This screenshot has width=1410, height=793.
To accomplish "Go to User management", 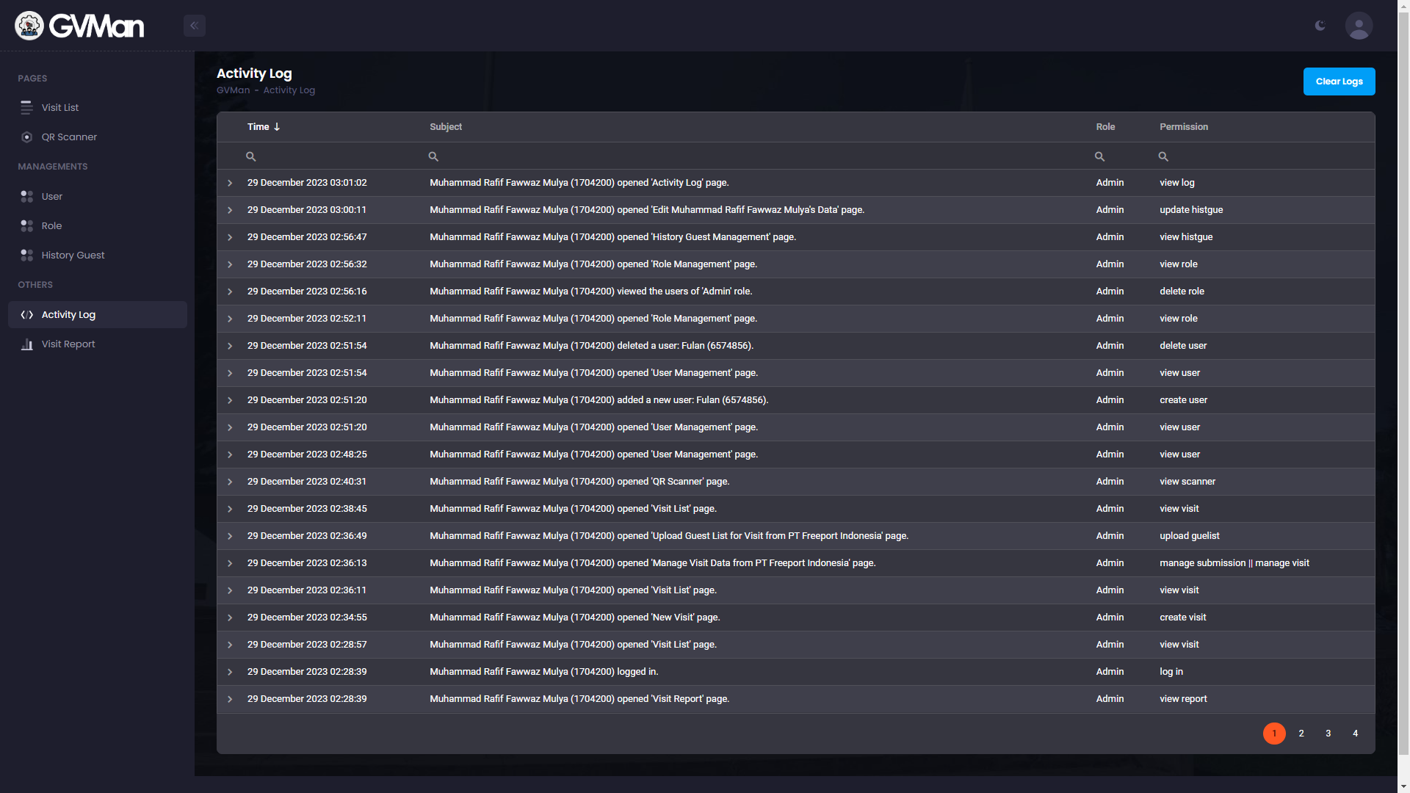I will pos(98,196).
